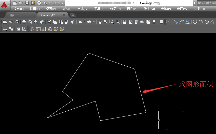Click the keyword search input field
The width and height of the screenshot is (216, 134).
[206, 3]
